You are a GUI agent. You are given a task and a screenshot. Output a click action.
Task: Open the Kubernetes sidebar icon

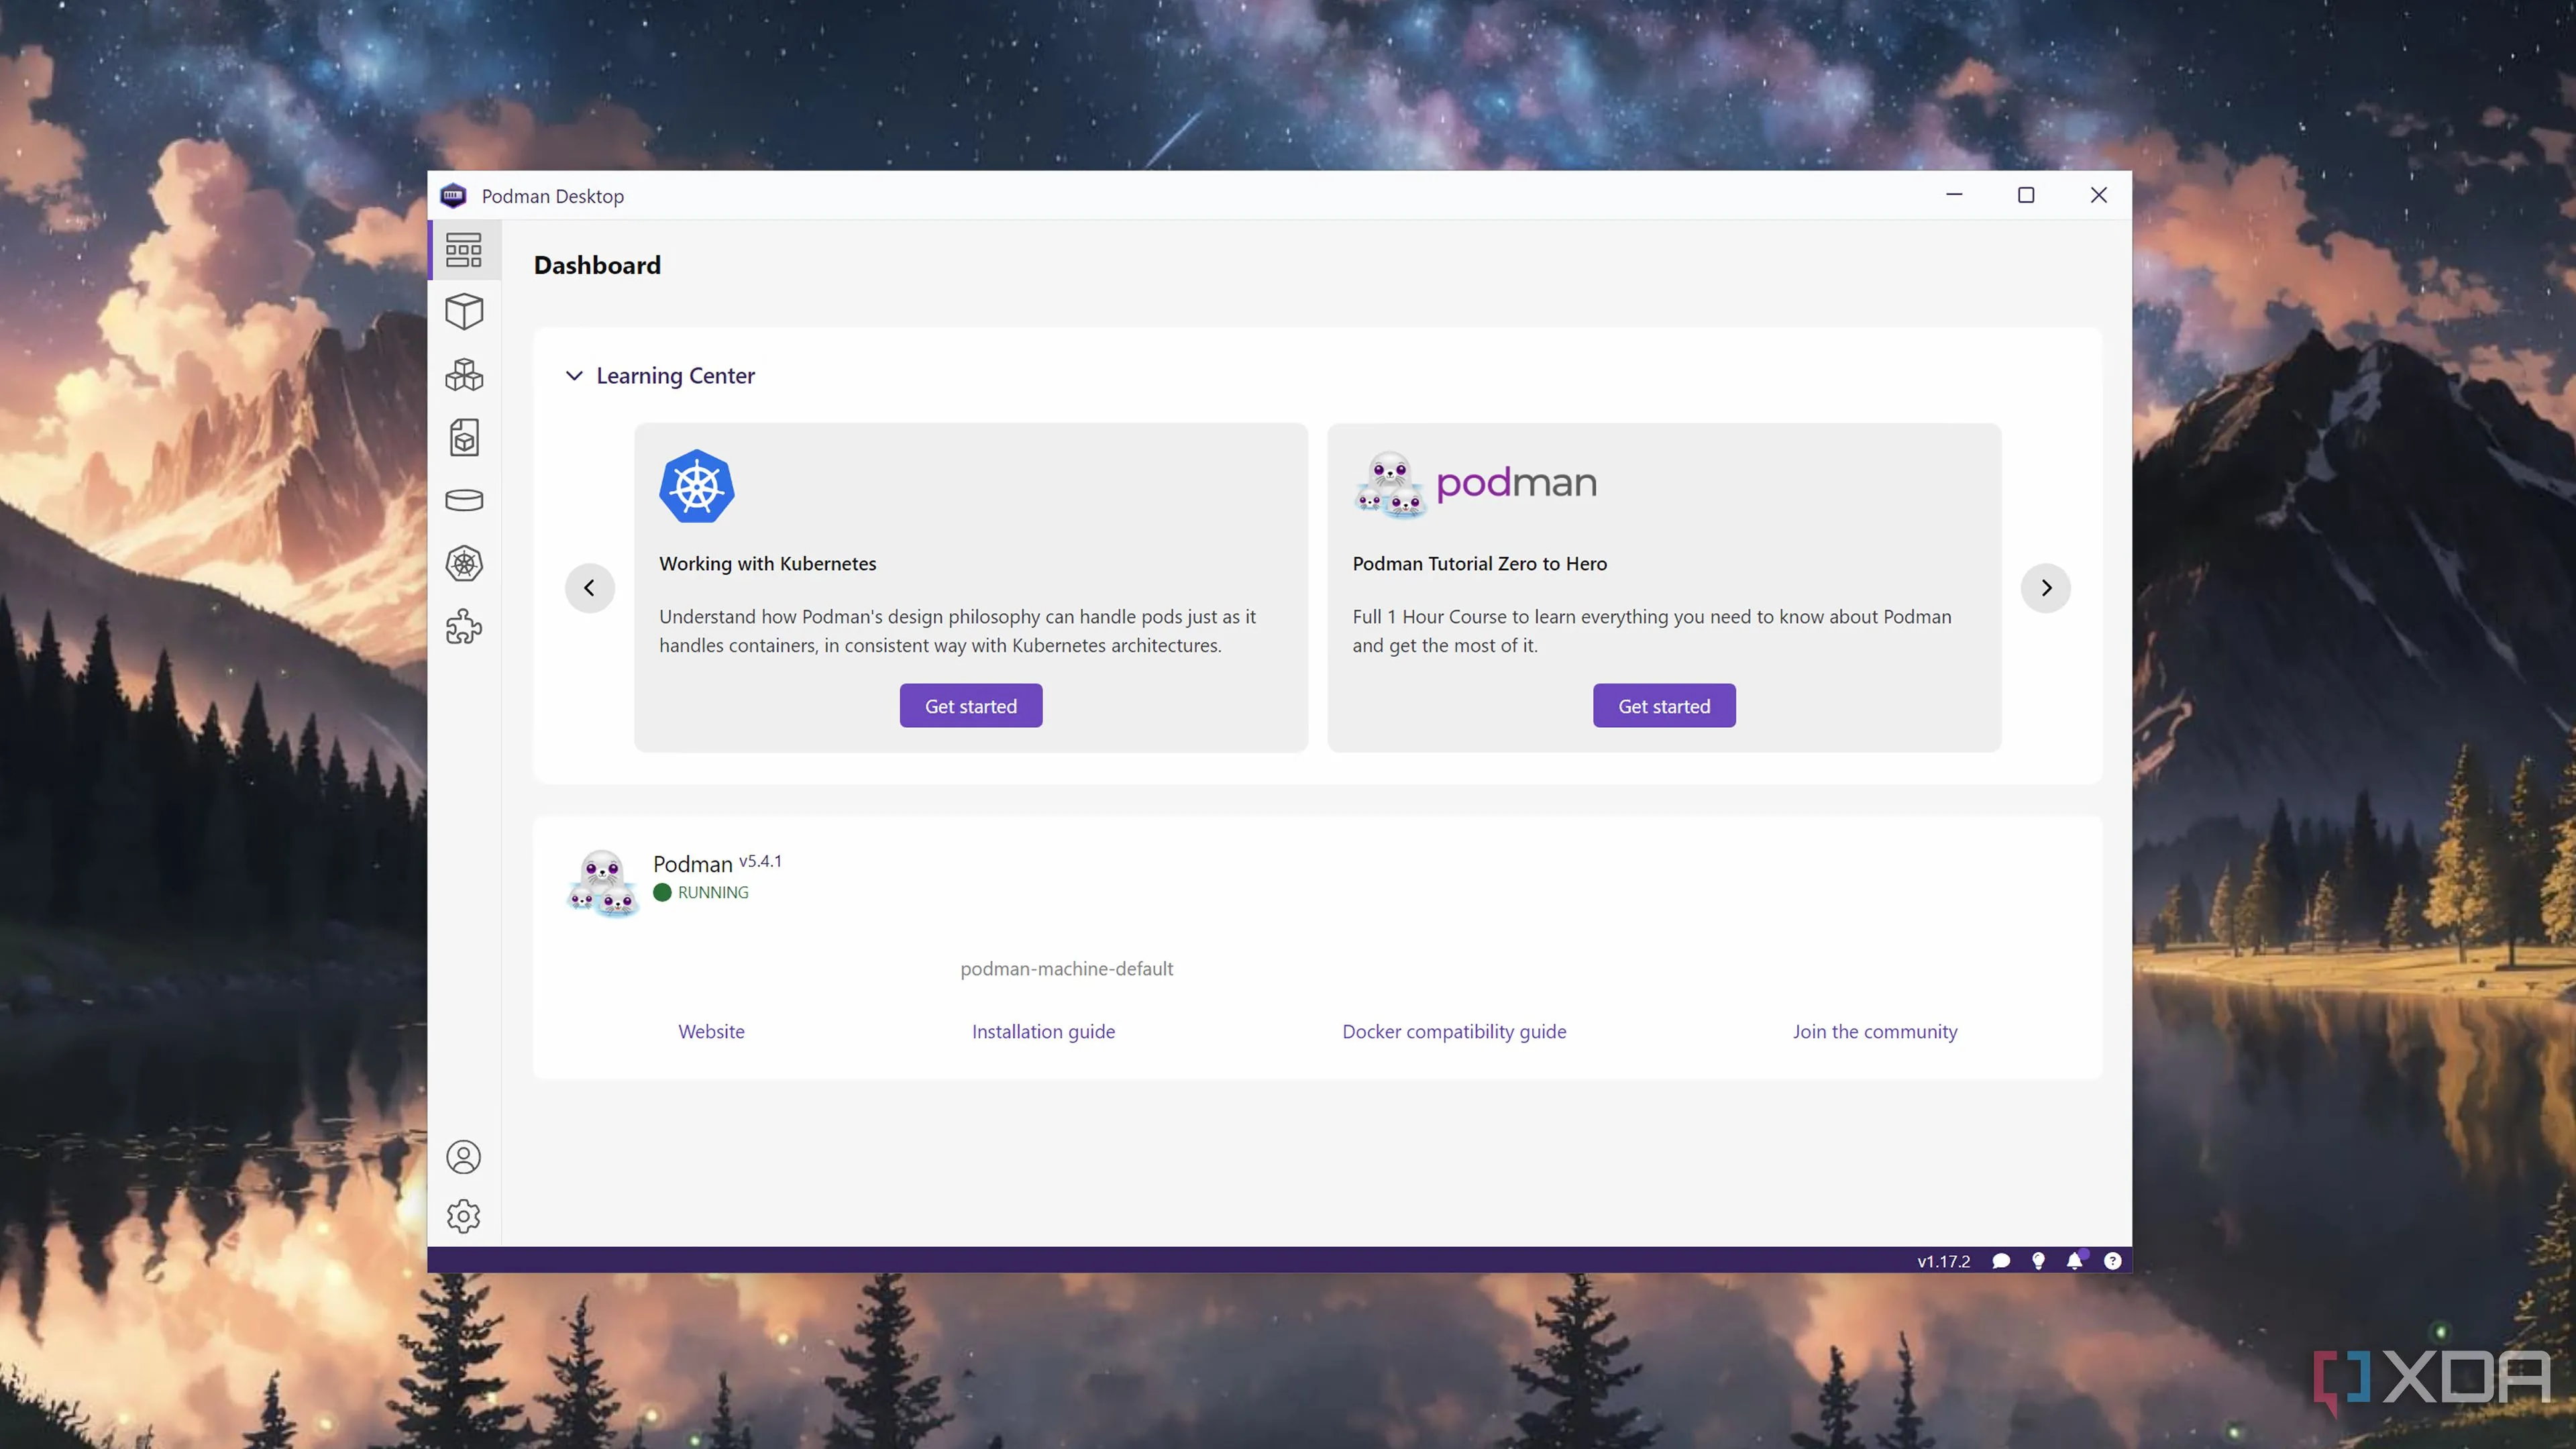pyautogui.click(x=464, y=564)
